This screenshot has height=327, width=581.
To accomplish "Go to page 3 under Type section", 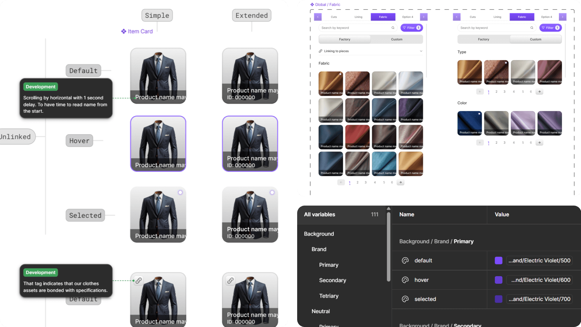I will pyautogui.click(x=504, y=92).
